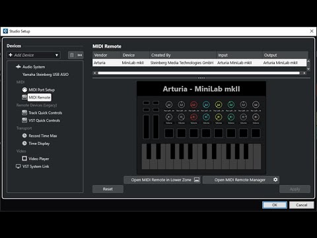Click the first white knob in top row

pos(169,104)
